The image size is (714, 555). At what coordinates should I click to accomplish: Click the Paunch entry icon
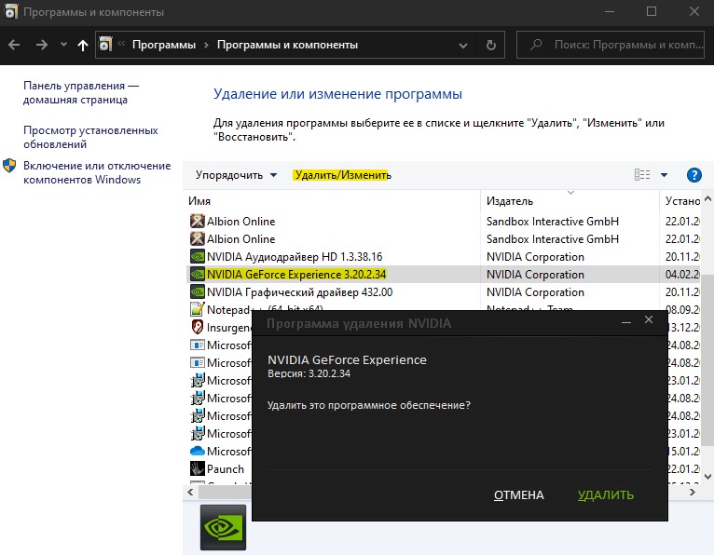198,468
